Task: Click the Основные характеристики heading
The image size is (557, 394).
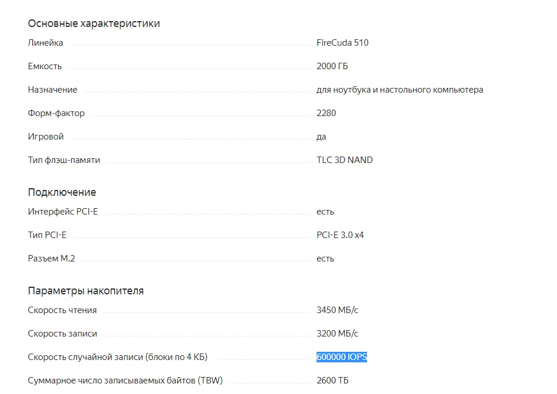Action: pos(94,23)
